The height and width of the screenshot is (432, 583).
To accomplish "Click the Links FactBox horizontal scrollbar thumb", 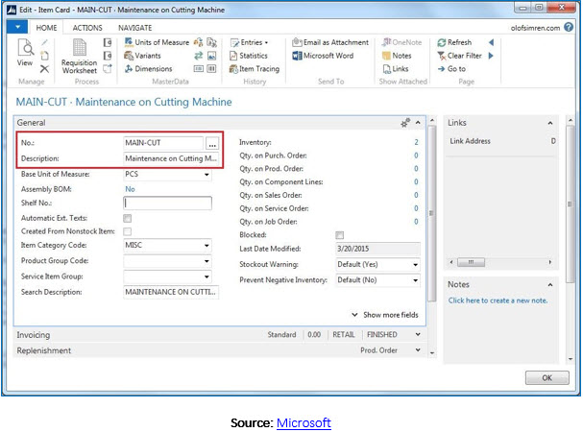I will tap(471, 262).
